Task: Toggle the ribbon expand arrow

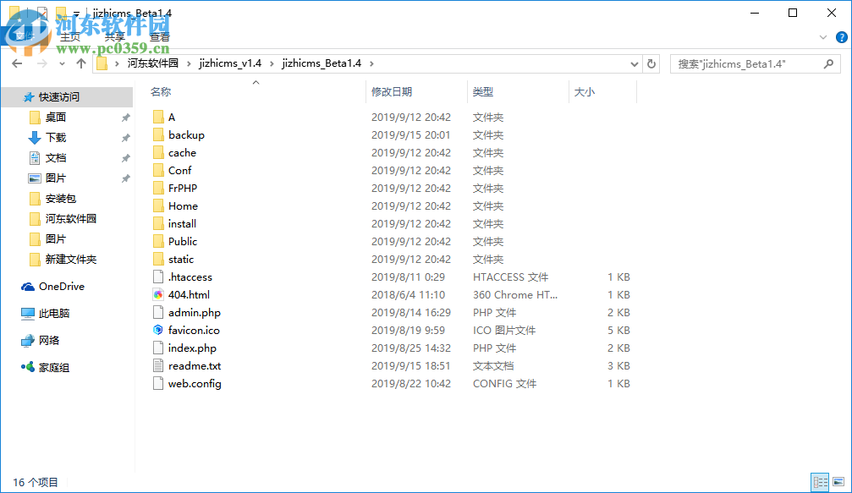Action: (x=822, y=37)
